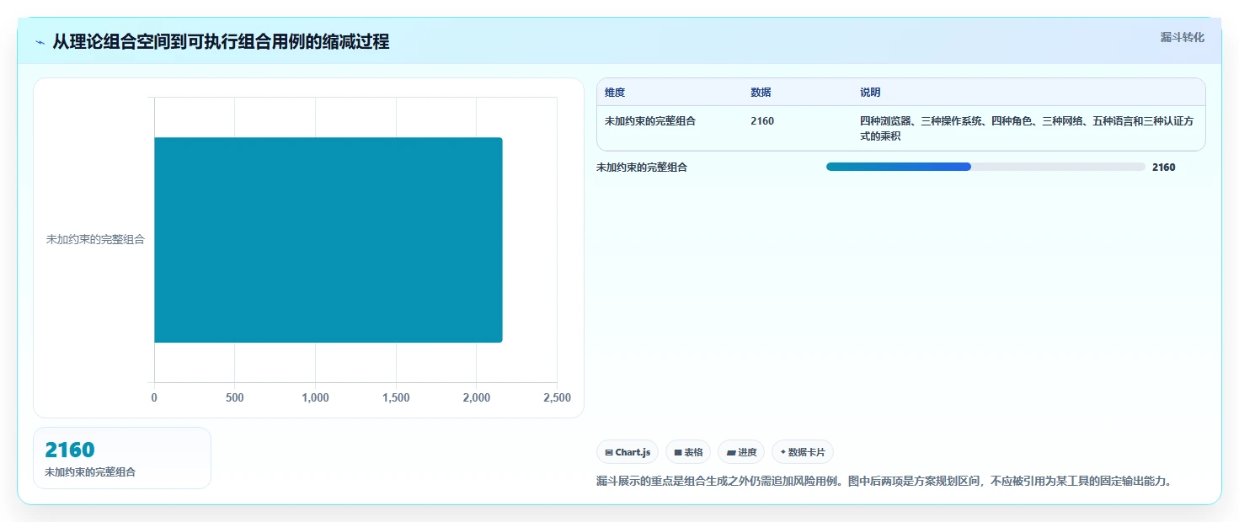Click the 维度 table column header

click(615, 93)
